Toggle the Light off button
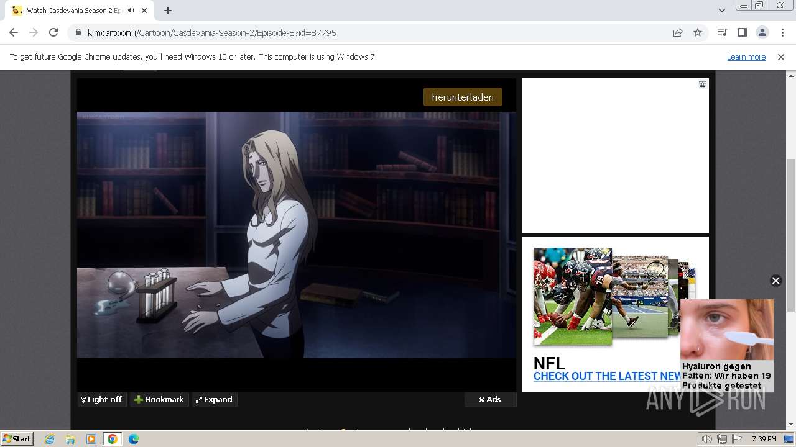Viewport: 796px width, 447px height. click(102, 400)
